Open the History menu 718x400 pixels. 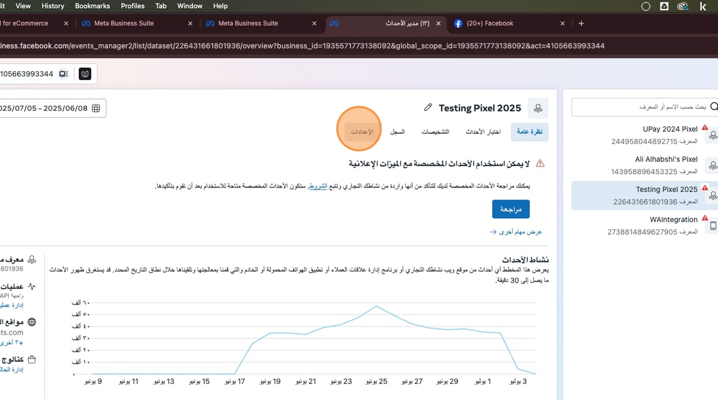point(53,6)
